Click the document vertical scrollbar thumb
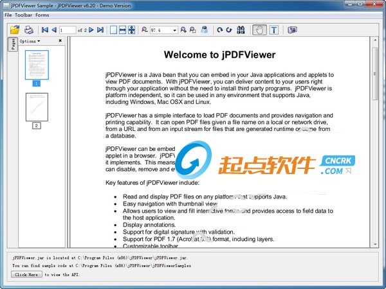The width and height of the screenshot is (386, 289). coord(375,73)
